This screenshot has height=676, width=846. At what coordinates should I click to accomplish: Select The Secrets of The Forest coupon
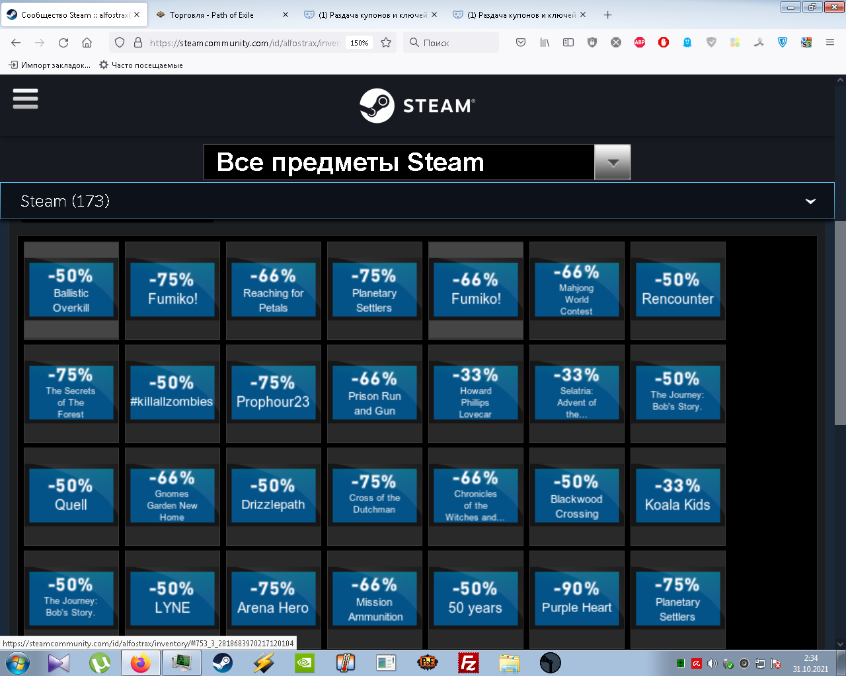point(71,393)
